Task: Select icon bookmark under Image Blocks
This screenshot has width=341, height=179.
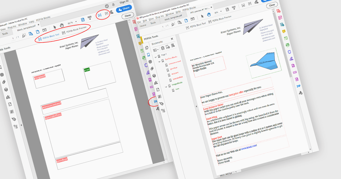Action: click(x=177, y=89)
